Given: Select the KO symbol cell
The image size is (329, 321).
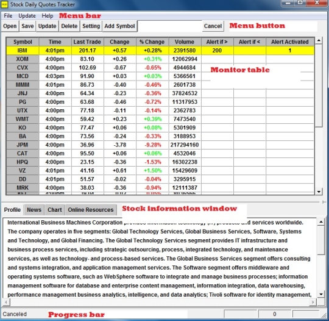Looking at the screenshot, I should pos(23,128).
